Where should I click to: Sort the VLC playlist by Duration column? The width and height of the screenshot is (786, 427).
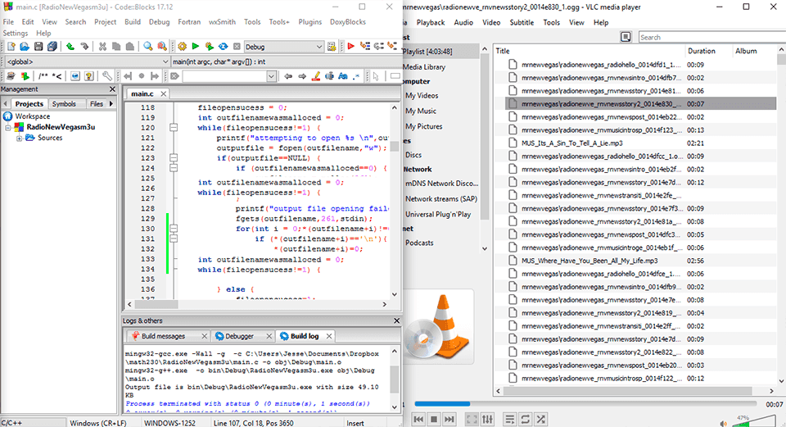click(702, 51)
